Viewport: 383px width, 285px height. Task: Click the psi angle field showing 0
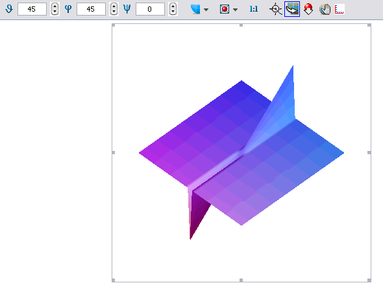pos(150,9)
